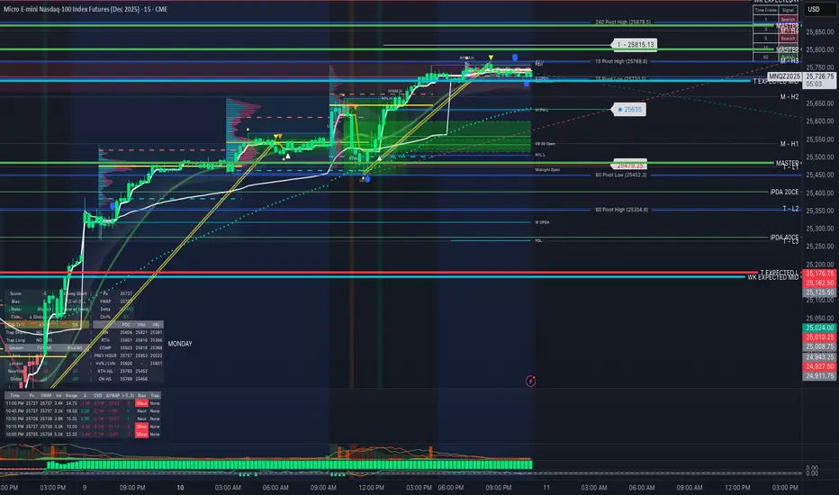Click the white up-triangle marker on consolidation candles
This screenshot has width=839, height=495.
(x=287, y=157)
